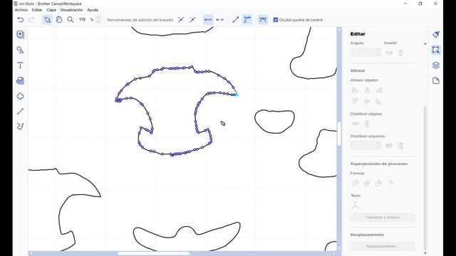This screenshot has height=256, width=456.
Task: Click the magnifier zoom tool
Action: point(71,20)
